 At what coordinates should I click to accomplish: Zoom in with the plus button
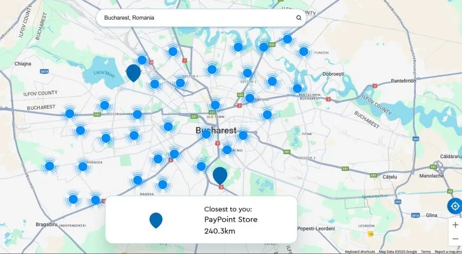[455, 225]
